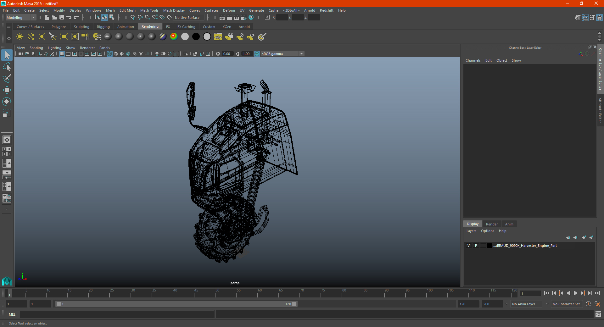Create an area light from shelf
The width and height of the screenshot is (604, 327).
(x=64, y=37)
